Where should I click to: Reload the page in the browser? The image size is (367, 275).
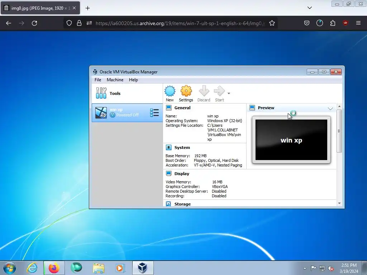[34, 23]
